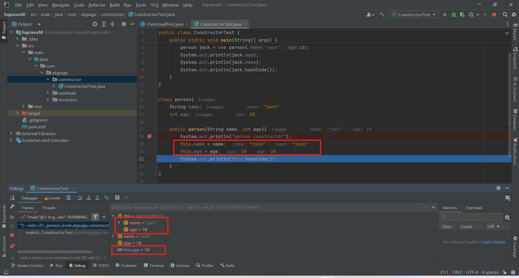Screen dimensions: 519x278
Task: Resume program in debug sidebar
Action: coord(12,217)
